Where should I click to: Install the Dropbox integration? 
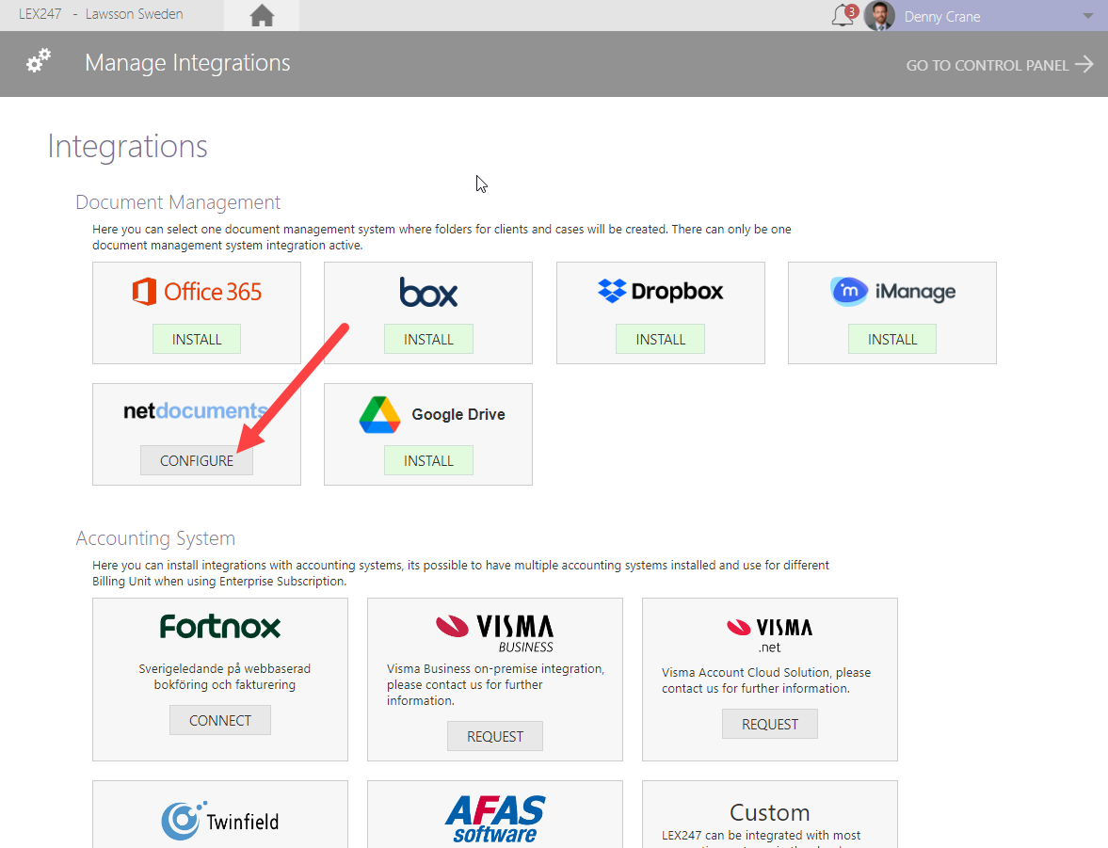[x=660, y=339]
